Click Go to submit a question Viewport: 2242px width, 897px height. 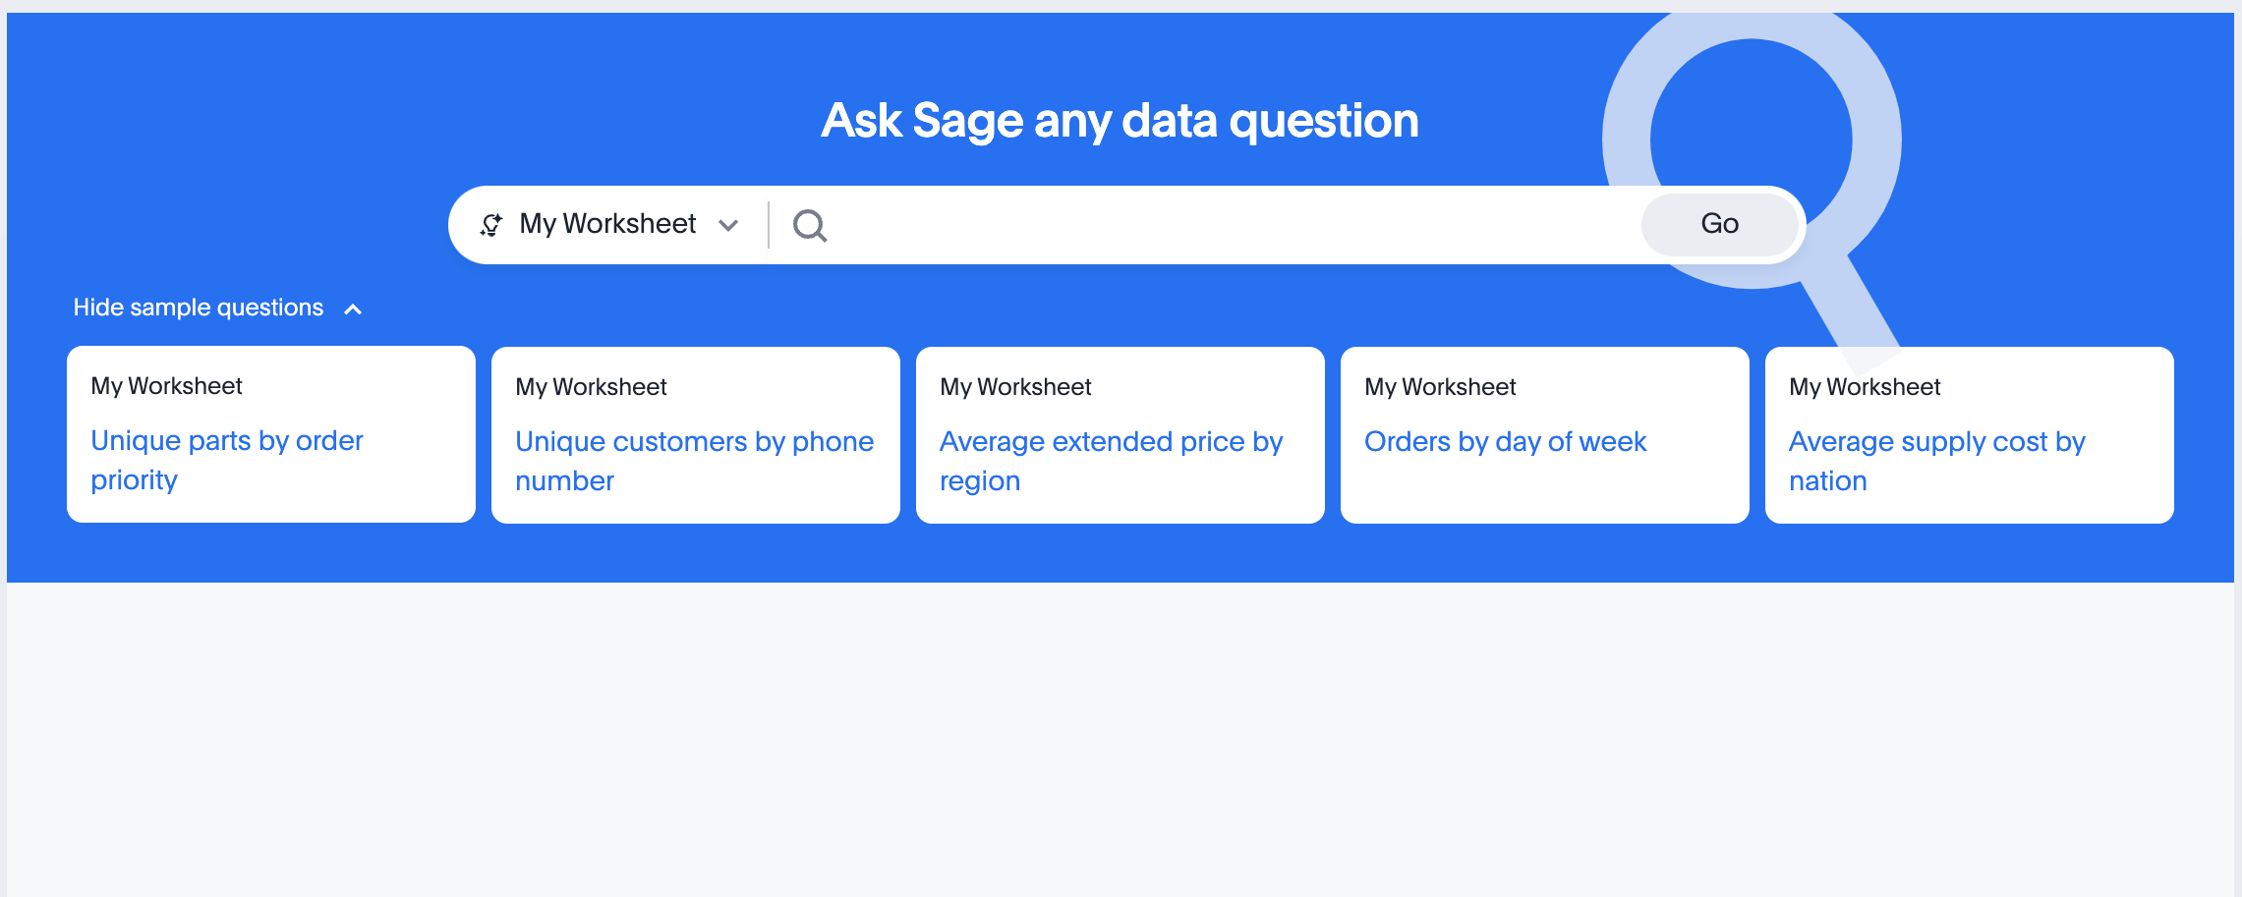1719,224
